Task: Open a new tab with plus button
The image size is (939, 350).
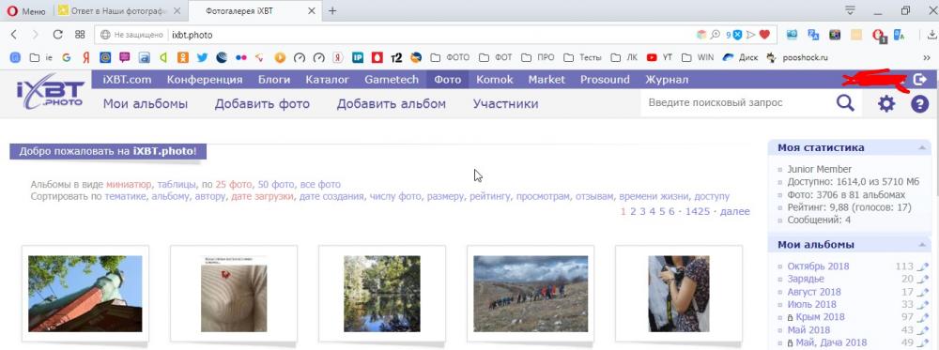Action: (332, 10)
